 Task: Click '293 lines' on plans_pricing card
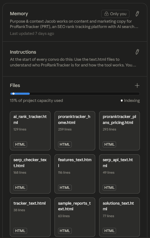[109, 129]
